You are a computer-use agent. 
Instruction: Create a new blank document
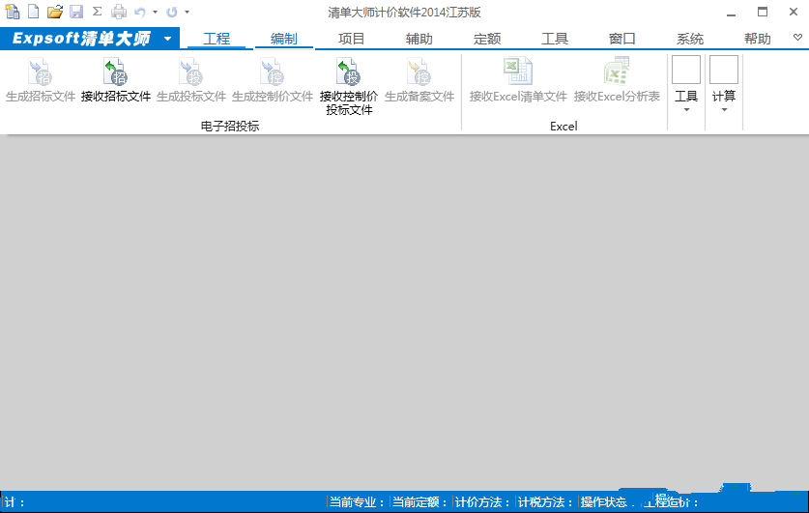coord(34,12)
